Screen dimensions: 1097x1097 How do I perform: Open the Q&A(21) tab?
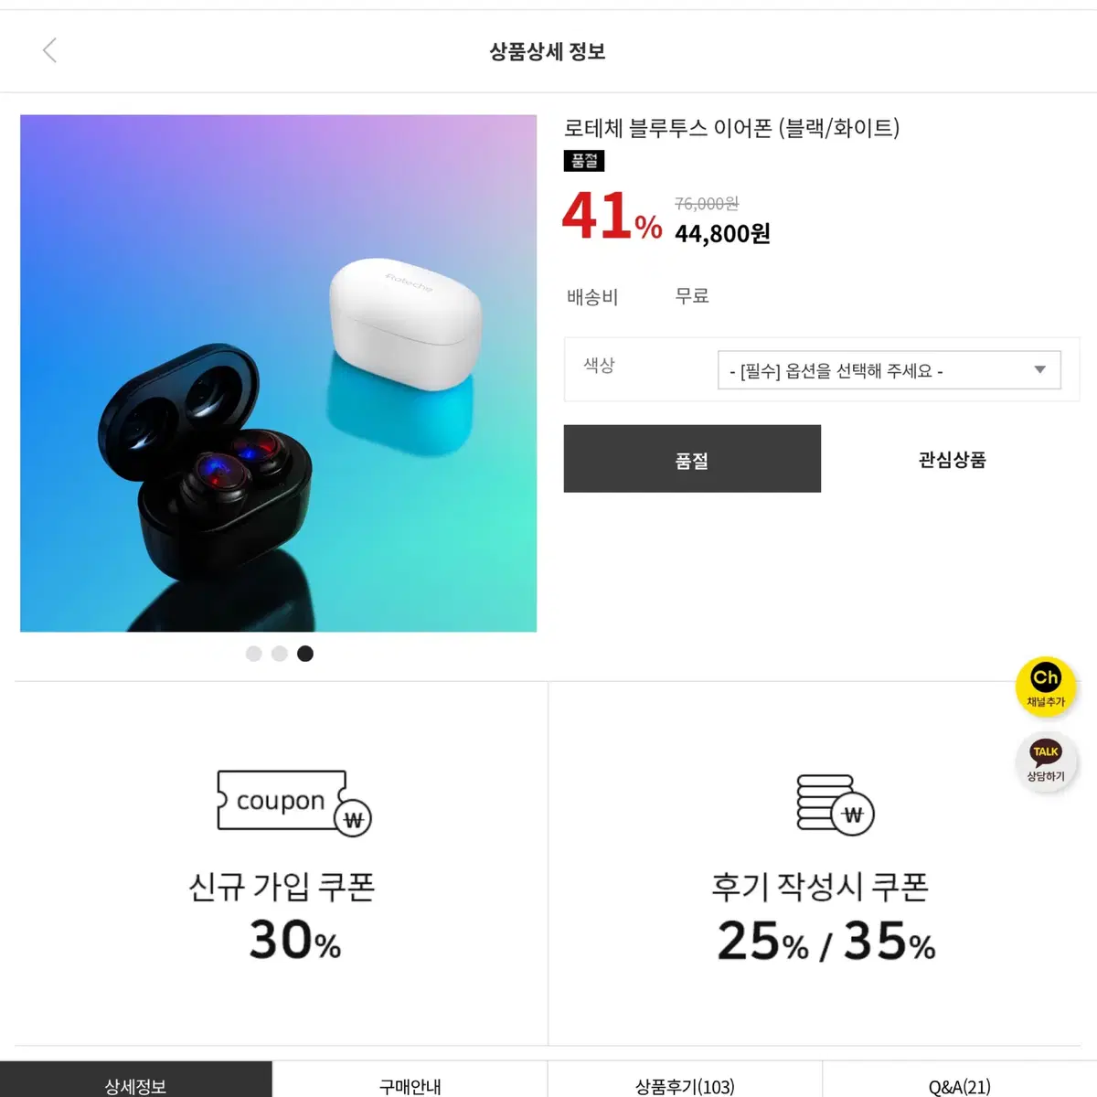tap(960, 1081)
